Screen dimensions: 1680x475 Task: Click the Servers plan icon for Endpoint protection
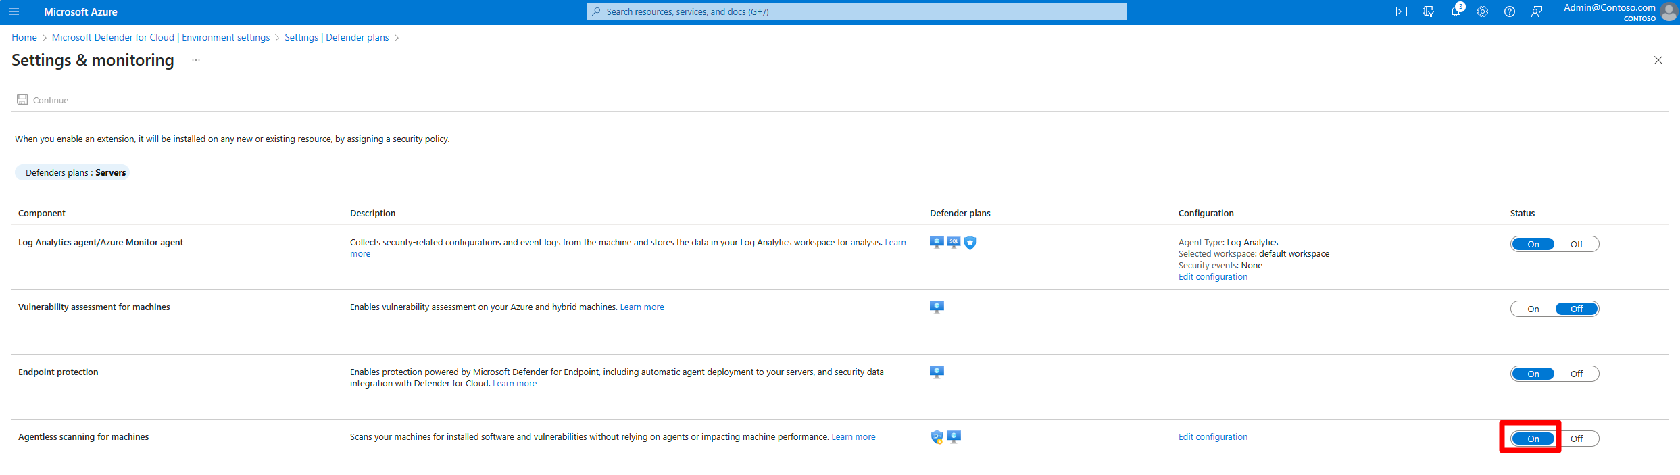pyautogui.click(x=937, y=372)
